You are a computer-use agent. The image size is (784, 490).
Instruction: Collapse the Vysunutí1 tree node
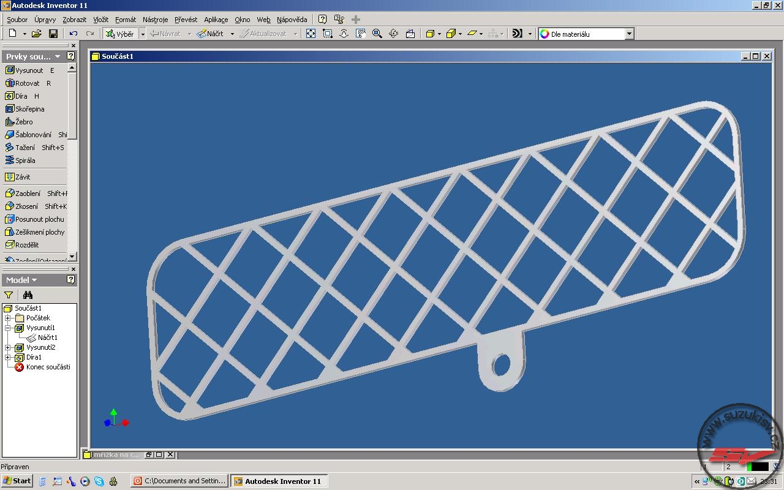point(8,328)
